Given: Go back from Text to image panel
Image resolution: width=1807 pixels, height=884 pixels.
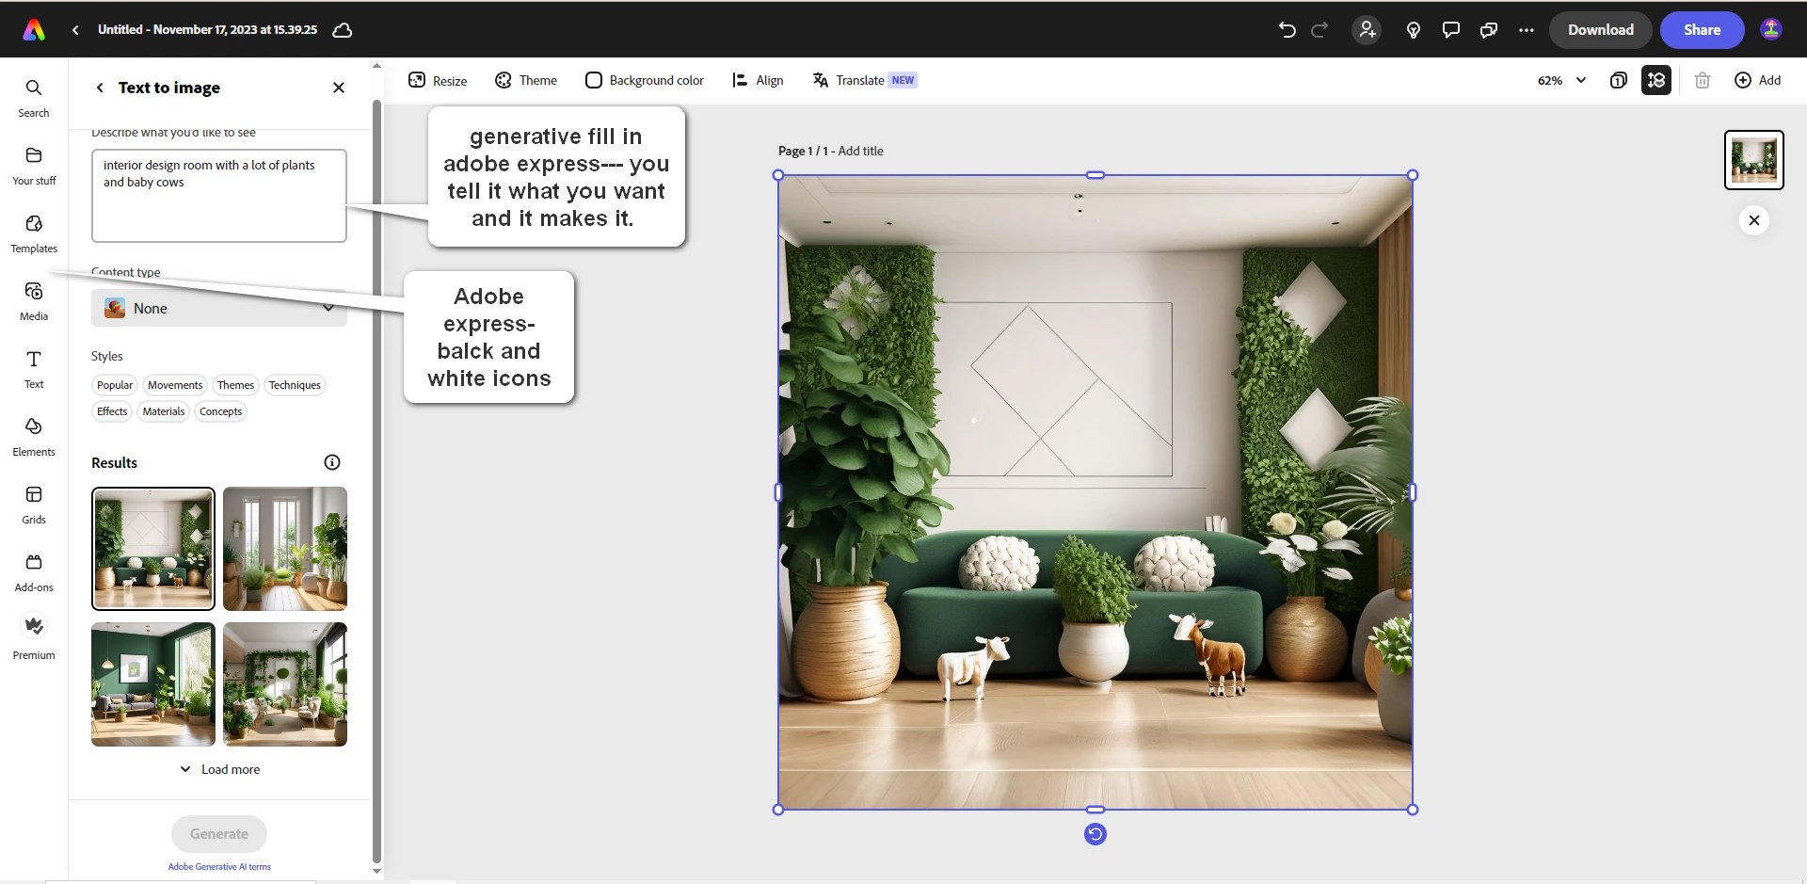Looking at the screenshot, I should [x=100, y=88].
